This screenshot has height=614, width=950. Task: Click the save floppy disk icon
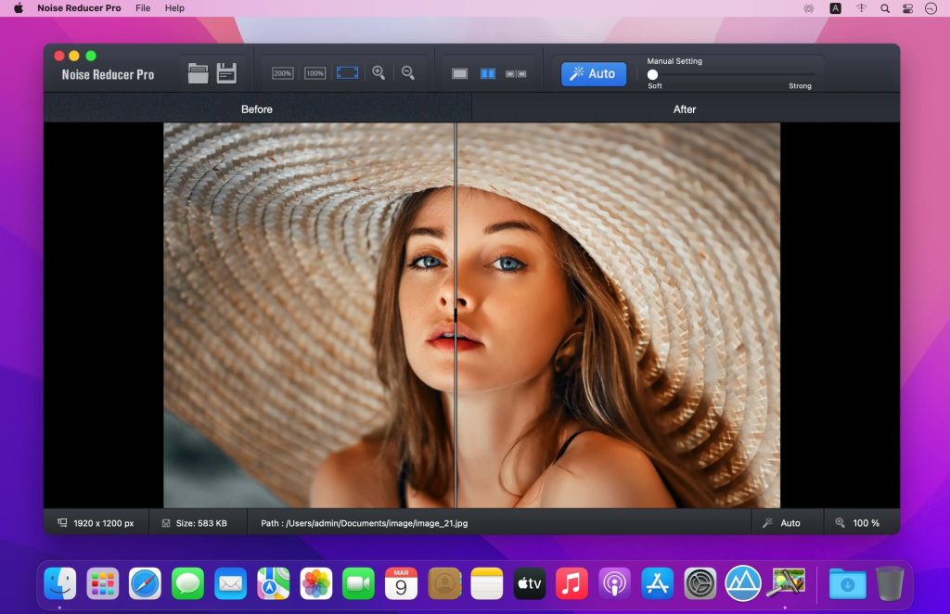(226, 73)
